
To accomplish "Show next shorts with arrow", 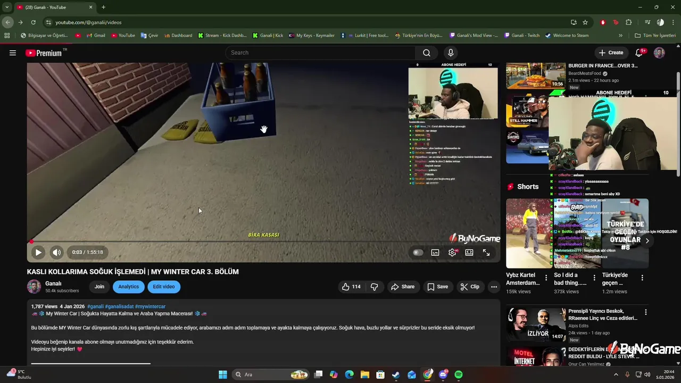I will [x=647, y=241].
